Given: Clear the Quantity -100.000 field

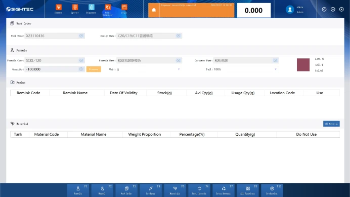Looking at the screenshot, I should coord(81,69).
